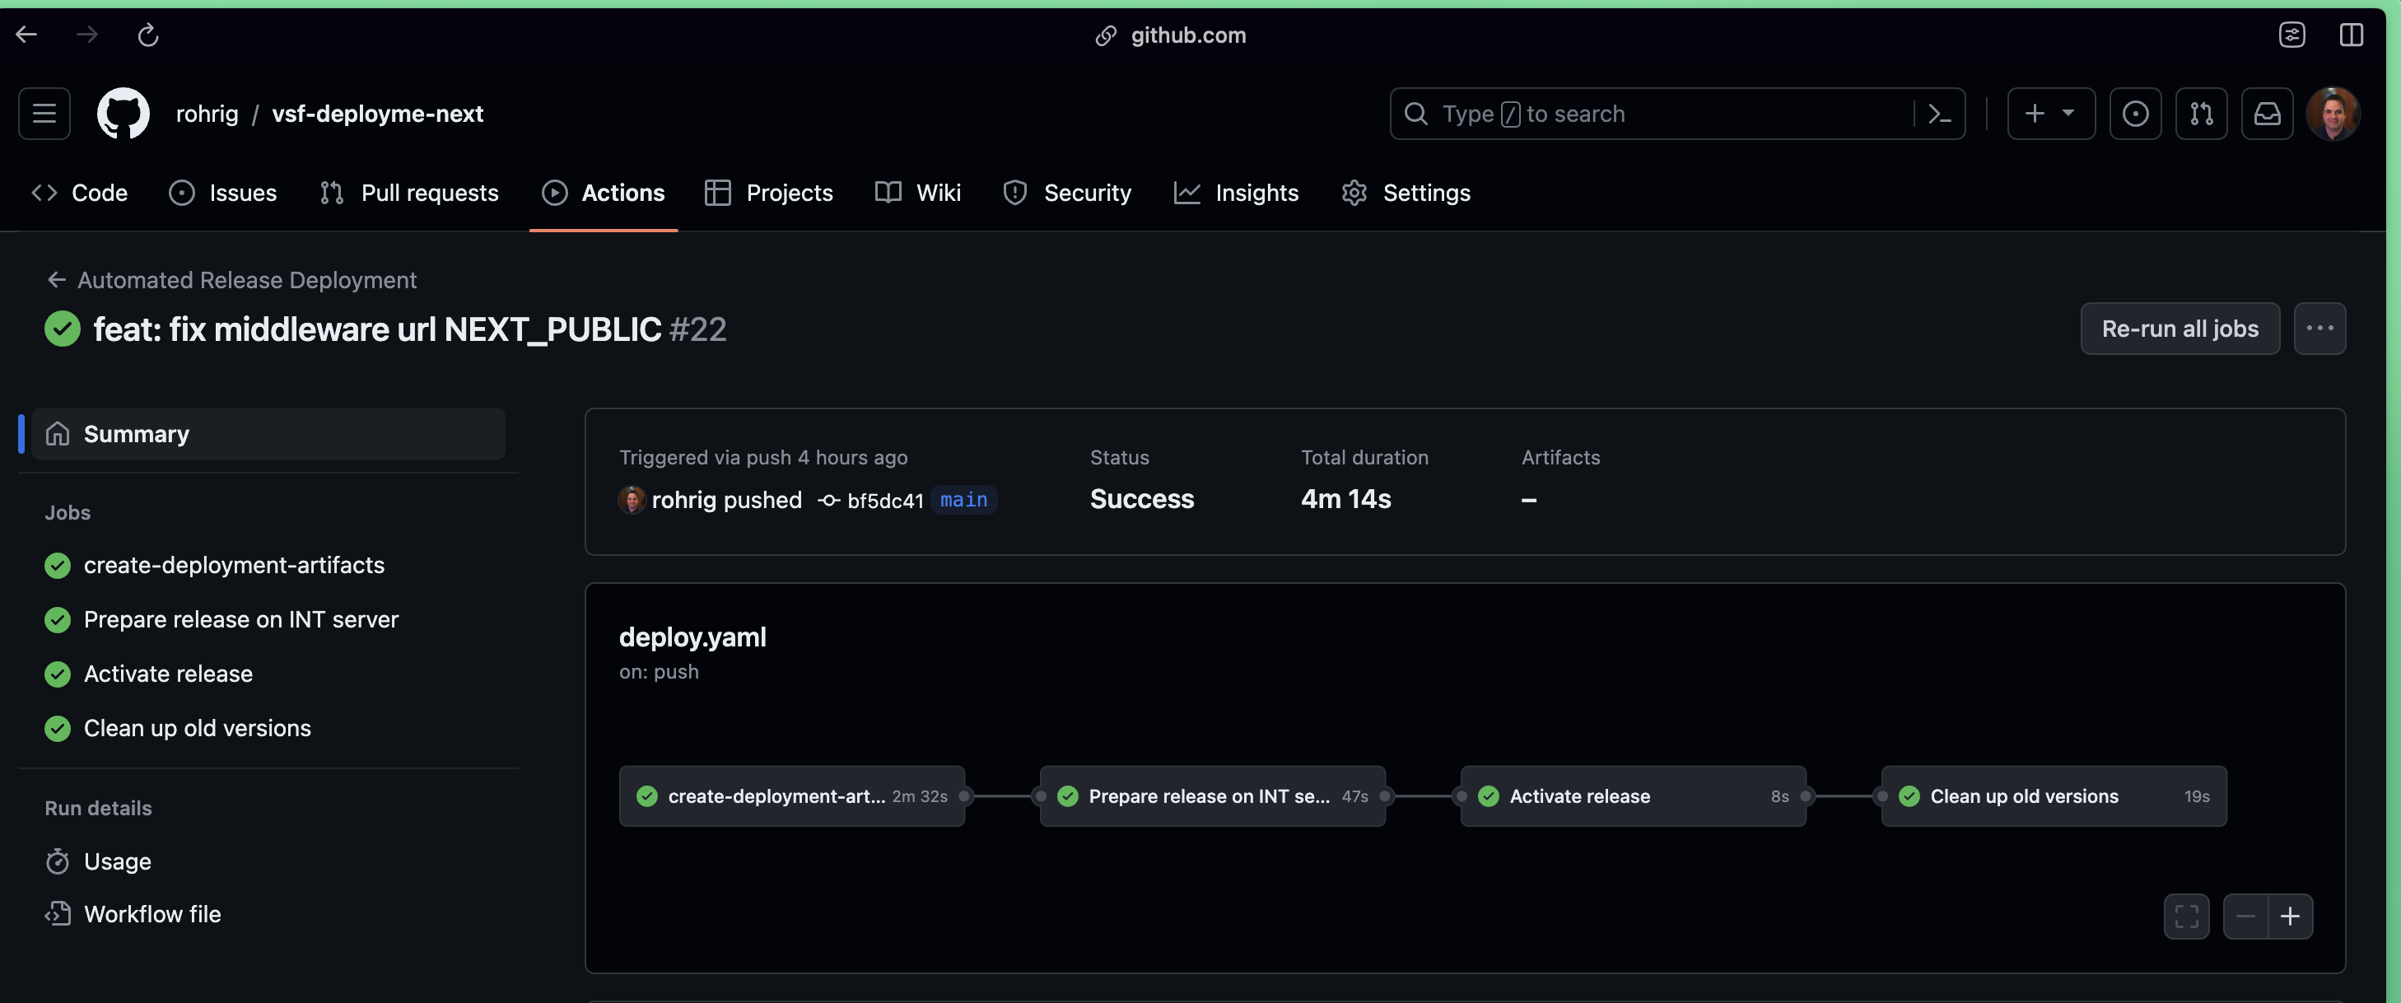This screenshot has width=2401, height=1003.
Task: Reload the page with the refresh icon
Action: point(148,35)
